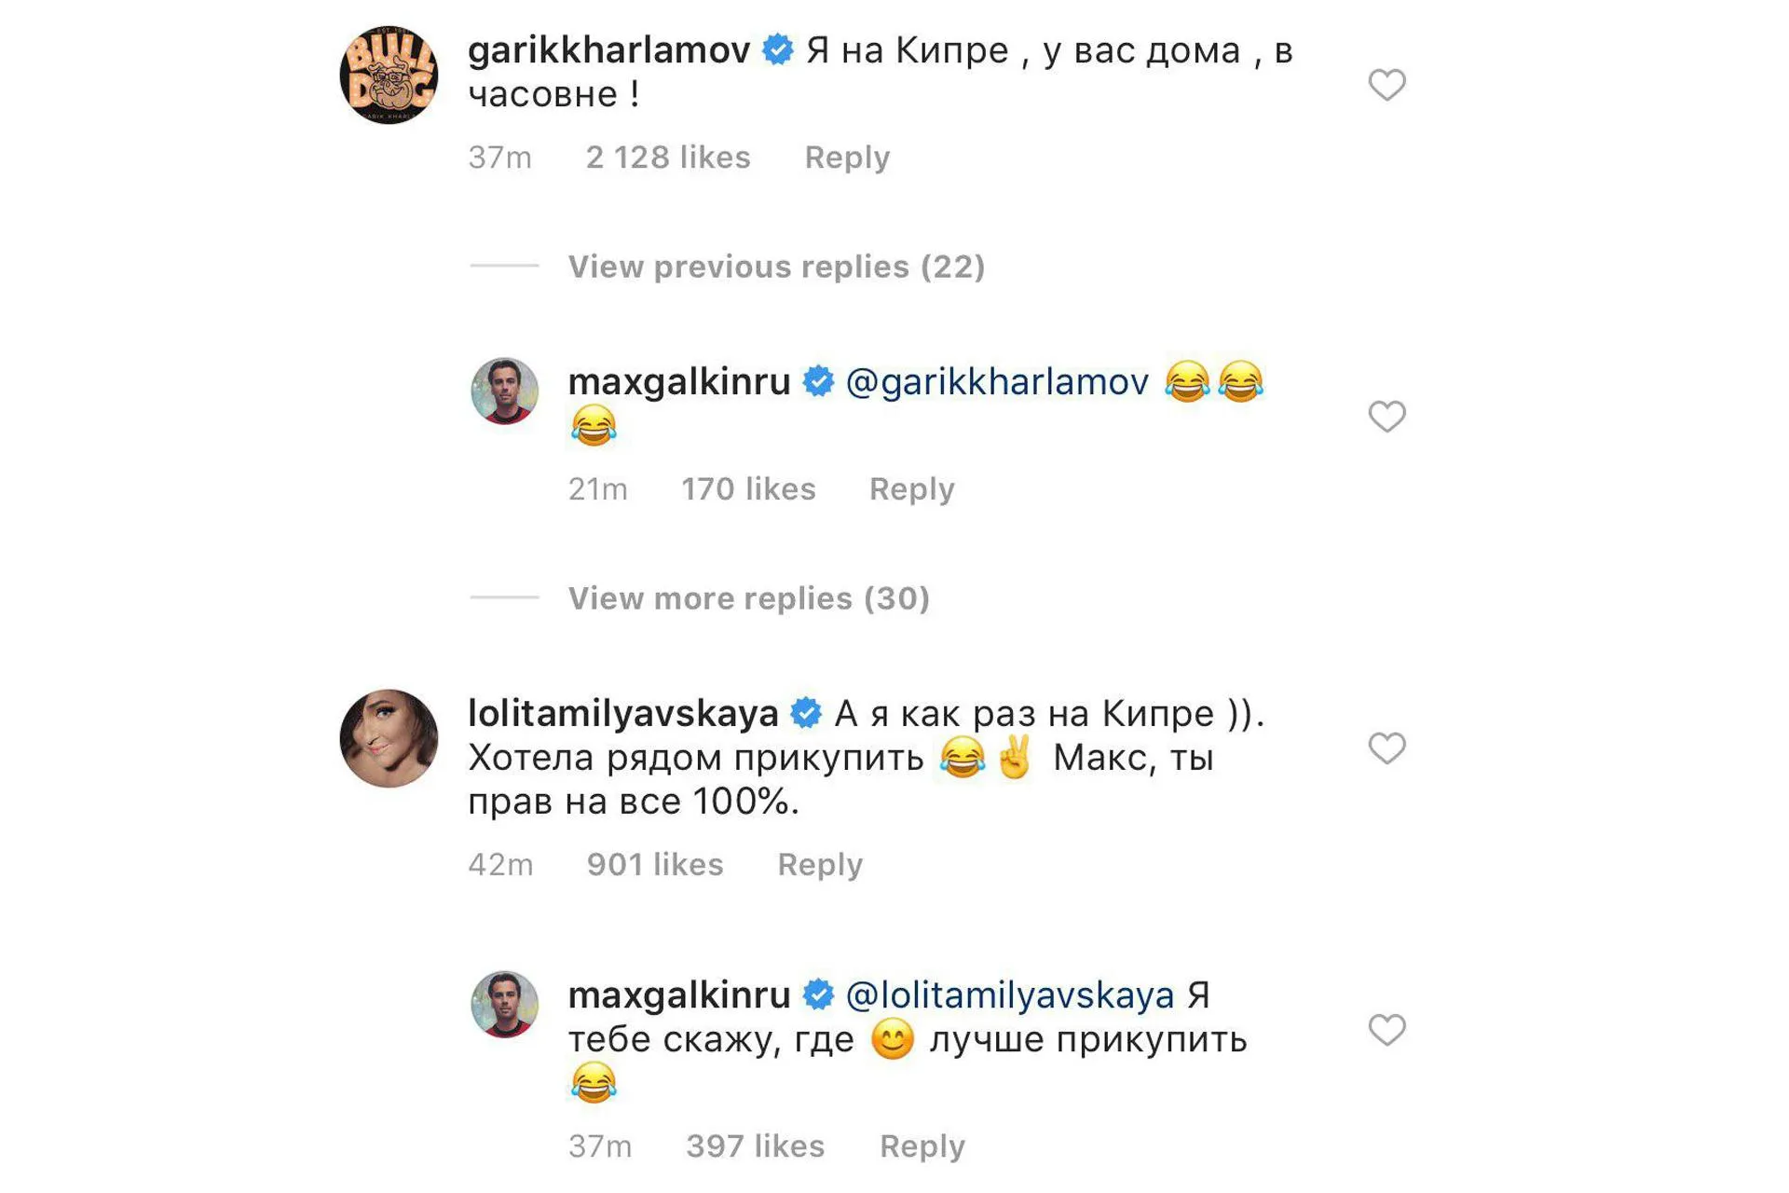Open garikkharlamov's Bulldog profile picture
Image resolution: width=1789 pixels, height=1193 pixels.
click(x=389, y=75)
